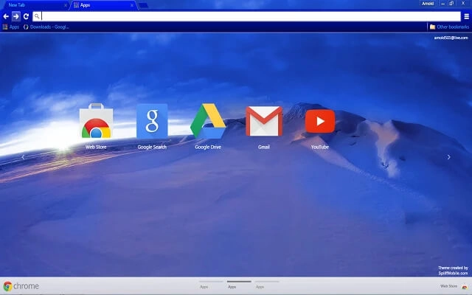Click the search icon in the address bar
Screen dimensions: 472x295
tap(37, 16)
